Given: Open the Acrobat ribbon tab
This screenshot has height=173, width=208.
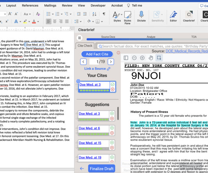Looking at the screenshot, I should click(117, 5).
